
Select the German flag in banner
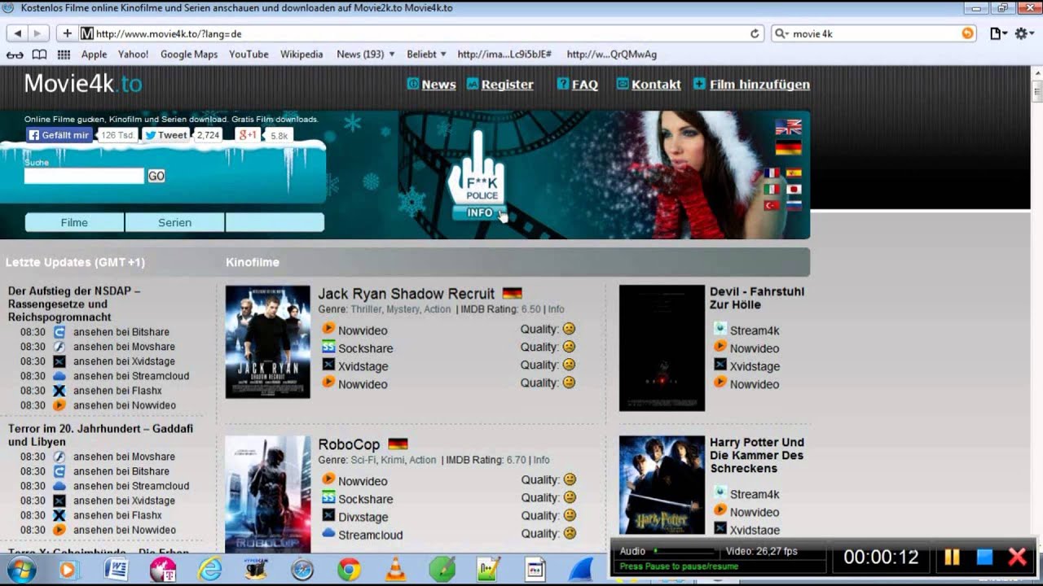pyautogui.click(x=788, y=147)
